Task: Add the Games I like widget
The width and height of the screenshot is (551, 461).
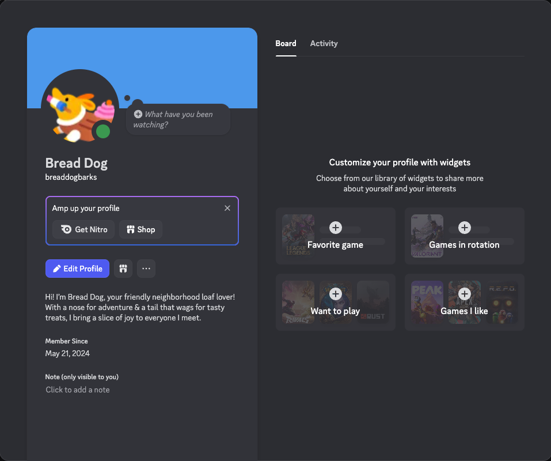Action: pos(465,294)
